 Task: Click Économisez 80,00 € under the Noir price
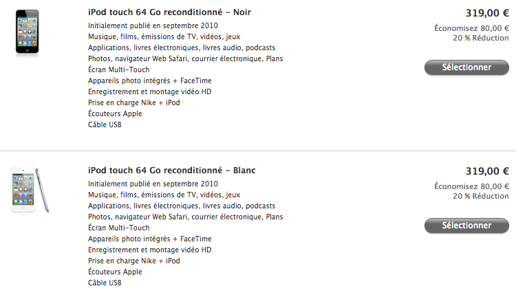471,28
